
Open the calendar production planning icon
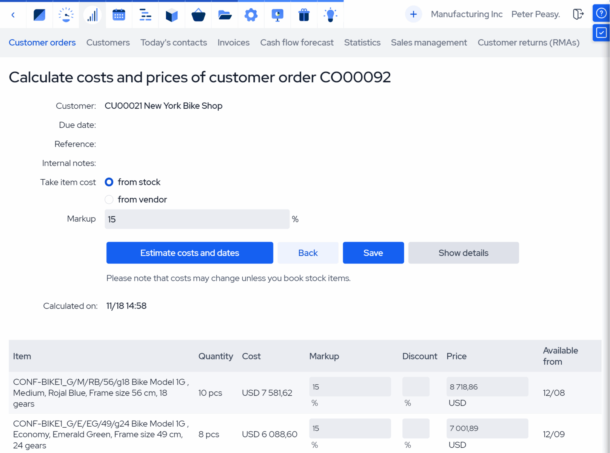(x=119, y=14)
